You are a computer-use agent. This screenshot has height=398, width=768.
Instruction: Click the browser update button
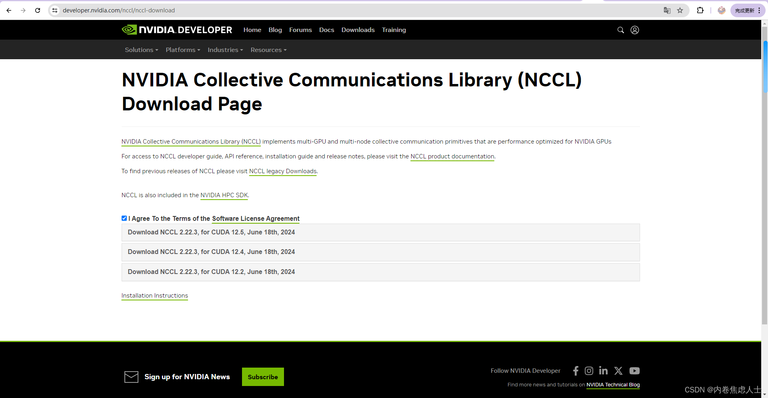[x=748, y=10]
